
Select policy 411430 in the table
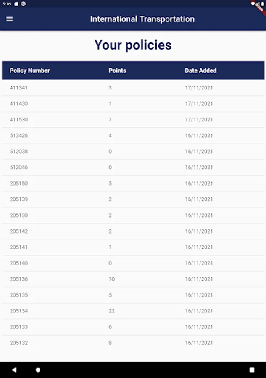19,104
